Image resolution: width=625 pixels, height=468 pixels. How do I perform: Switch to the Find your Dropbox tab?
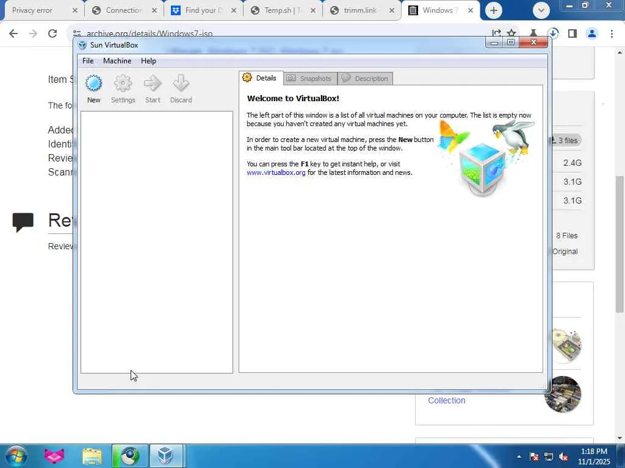point(203,10)
